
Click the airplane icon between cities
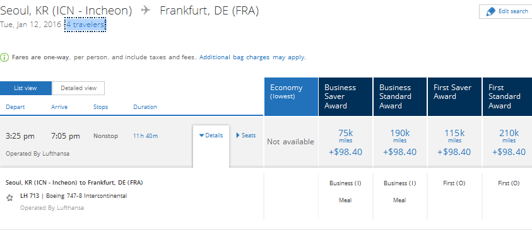[x=146, y=11]
